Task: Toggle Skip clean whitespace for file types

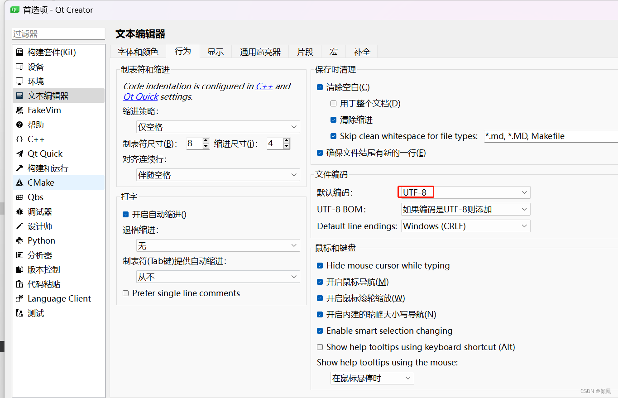Action: (x=334, y=136)
